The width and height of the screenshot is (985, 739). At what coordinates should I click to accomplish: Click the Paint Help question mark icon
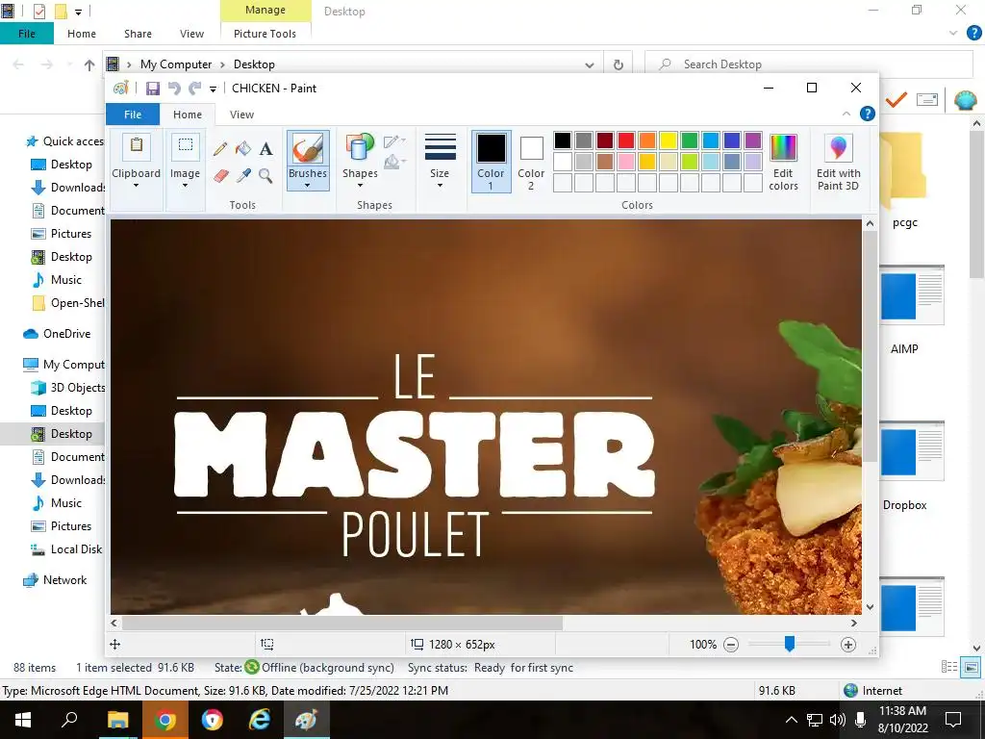click(868, 114)
